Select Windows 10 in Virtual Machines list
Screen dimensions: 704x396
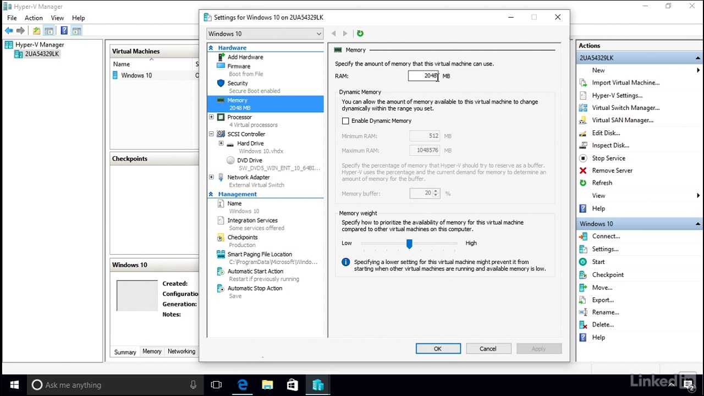(x=136, y=76)
